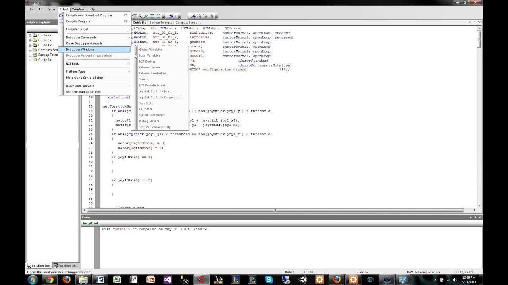The width and height of the screenshot is (508, 285).
Task: Expand the Guide 3.c tree node
Action: tap(30, 40)
